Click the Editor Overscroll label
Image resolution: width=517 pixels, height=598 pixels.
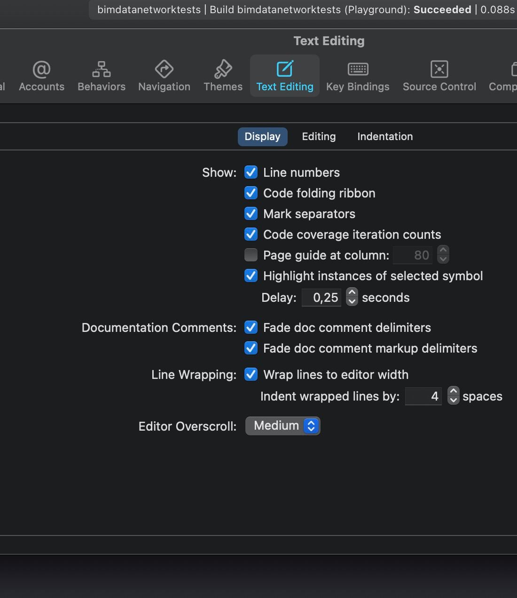188,426
